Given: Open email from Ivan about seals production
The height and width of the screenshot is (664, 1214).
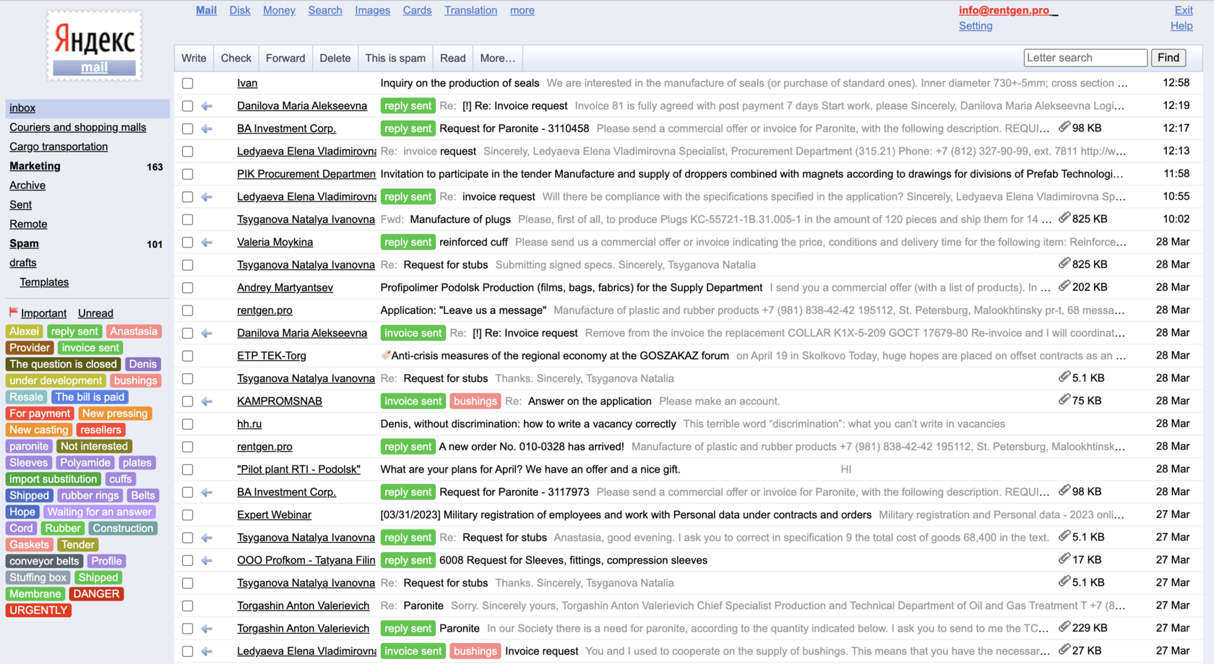Looking at the screenshot, I should click(x=460, y=84).
